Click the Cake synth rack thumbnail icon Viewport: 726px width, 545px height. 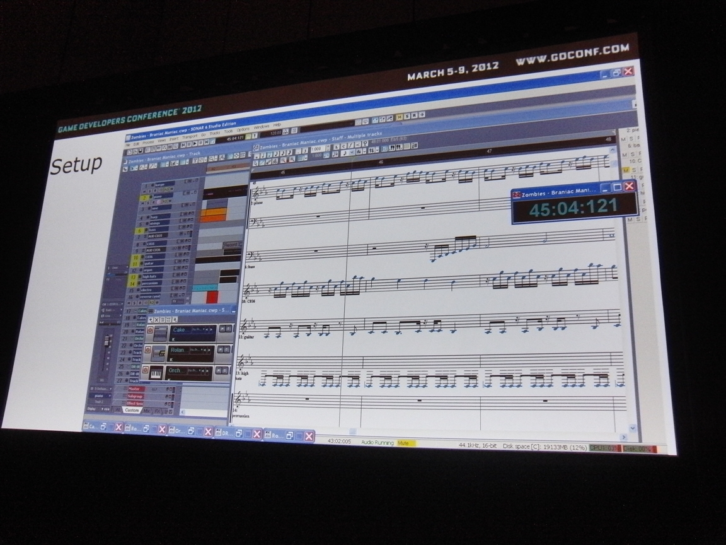(161, 333)
